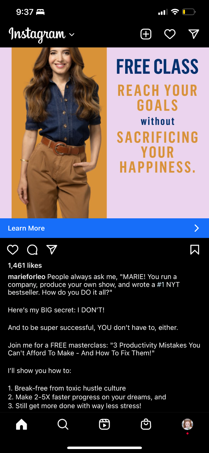Open comments speech bubble icon
The width and height of the screenshot is (209, 453).
(x=32, y=250)
